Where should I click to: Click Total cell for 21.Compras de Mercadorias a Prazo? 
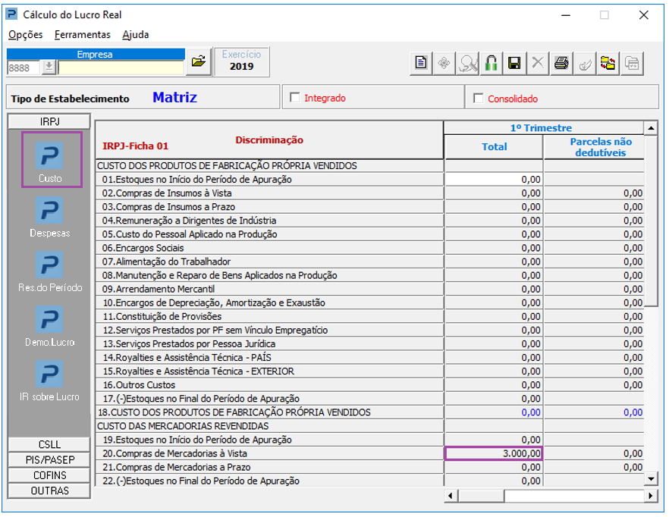click(493, 467)
